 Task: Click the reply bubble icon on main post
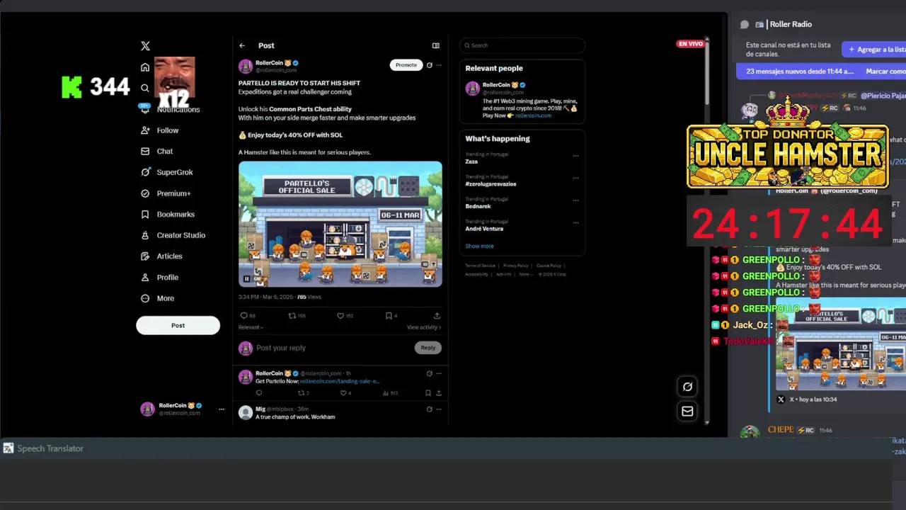point(243,316)
